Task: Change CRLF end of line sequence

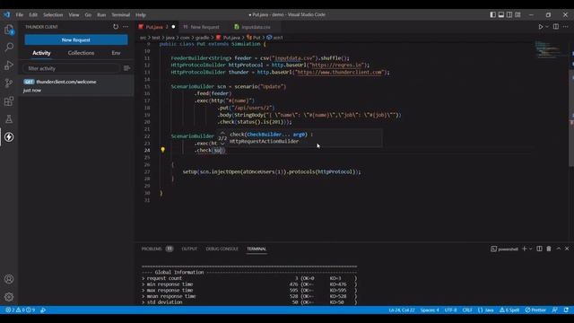Action: [467, 310]
